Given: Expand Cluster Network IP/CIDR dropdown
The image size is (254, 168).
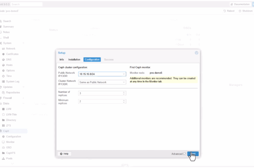Looking at the screenshot, I should coord(124,82).
